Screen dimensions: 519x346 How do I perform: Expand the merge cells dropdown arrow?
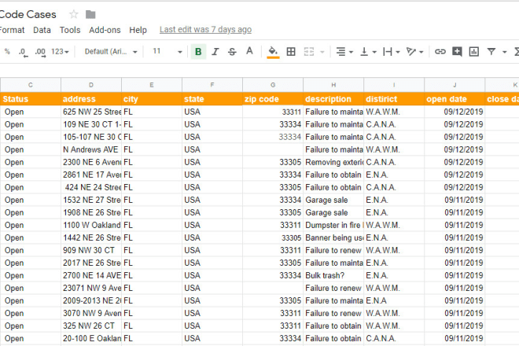[x=322, y=52]
